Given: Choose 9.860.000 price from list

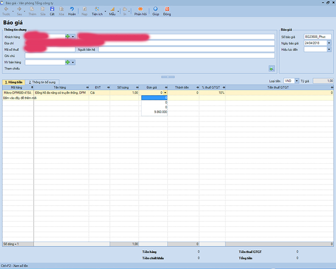Looking at the screenshot, I should [x=154, y=112].
